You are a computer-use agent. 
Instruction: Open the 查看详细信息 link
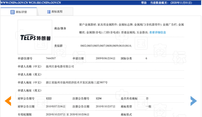tap(158, 32)
